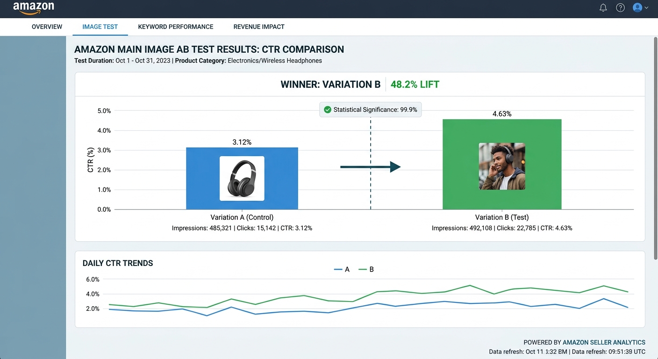The width and height of the screenshot is (658, 359).
Task: Toggle series A in chart legend
Action: pyautogui.click(x=342, y=270)
